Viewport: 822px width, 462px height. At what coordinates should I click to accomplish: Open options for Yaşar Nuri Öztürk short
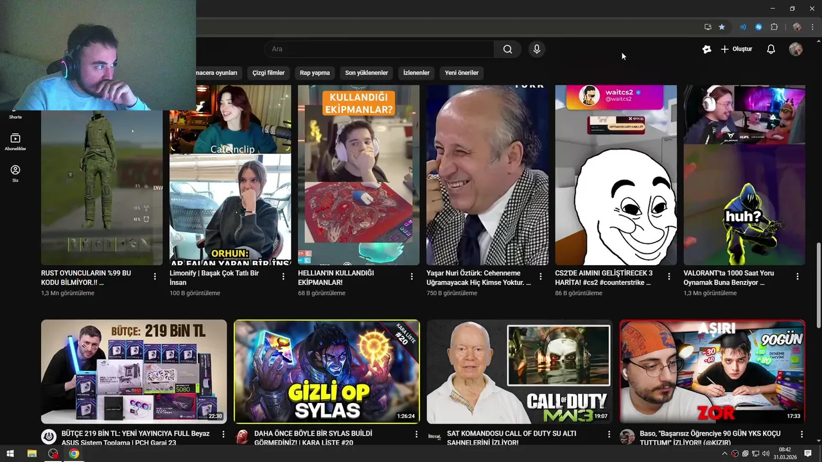540,277
